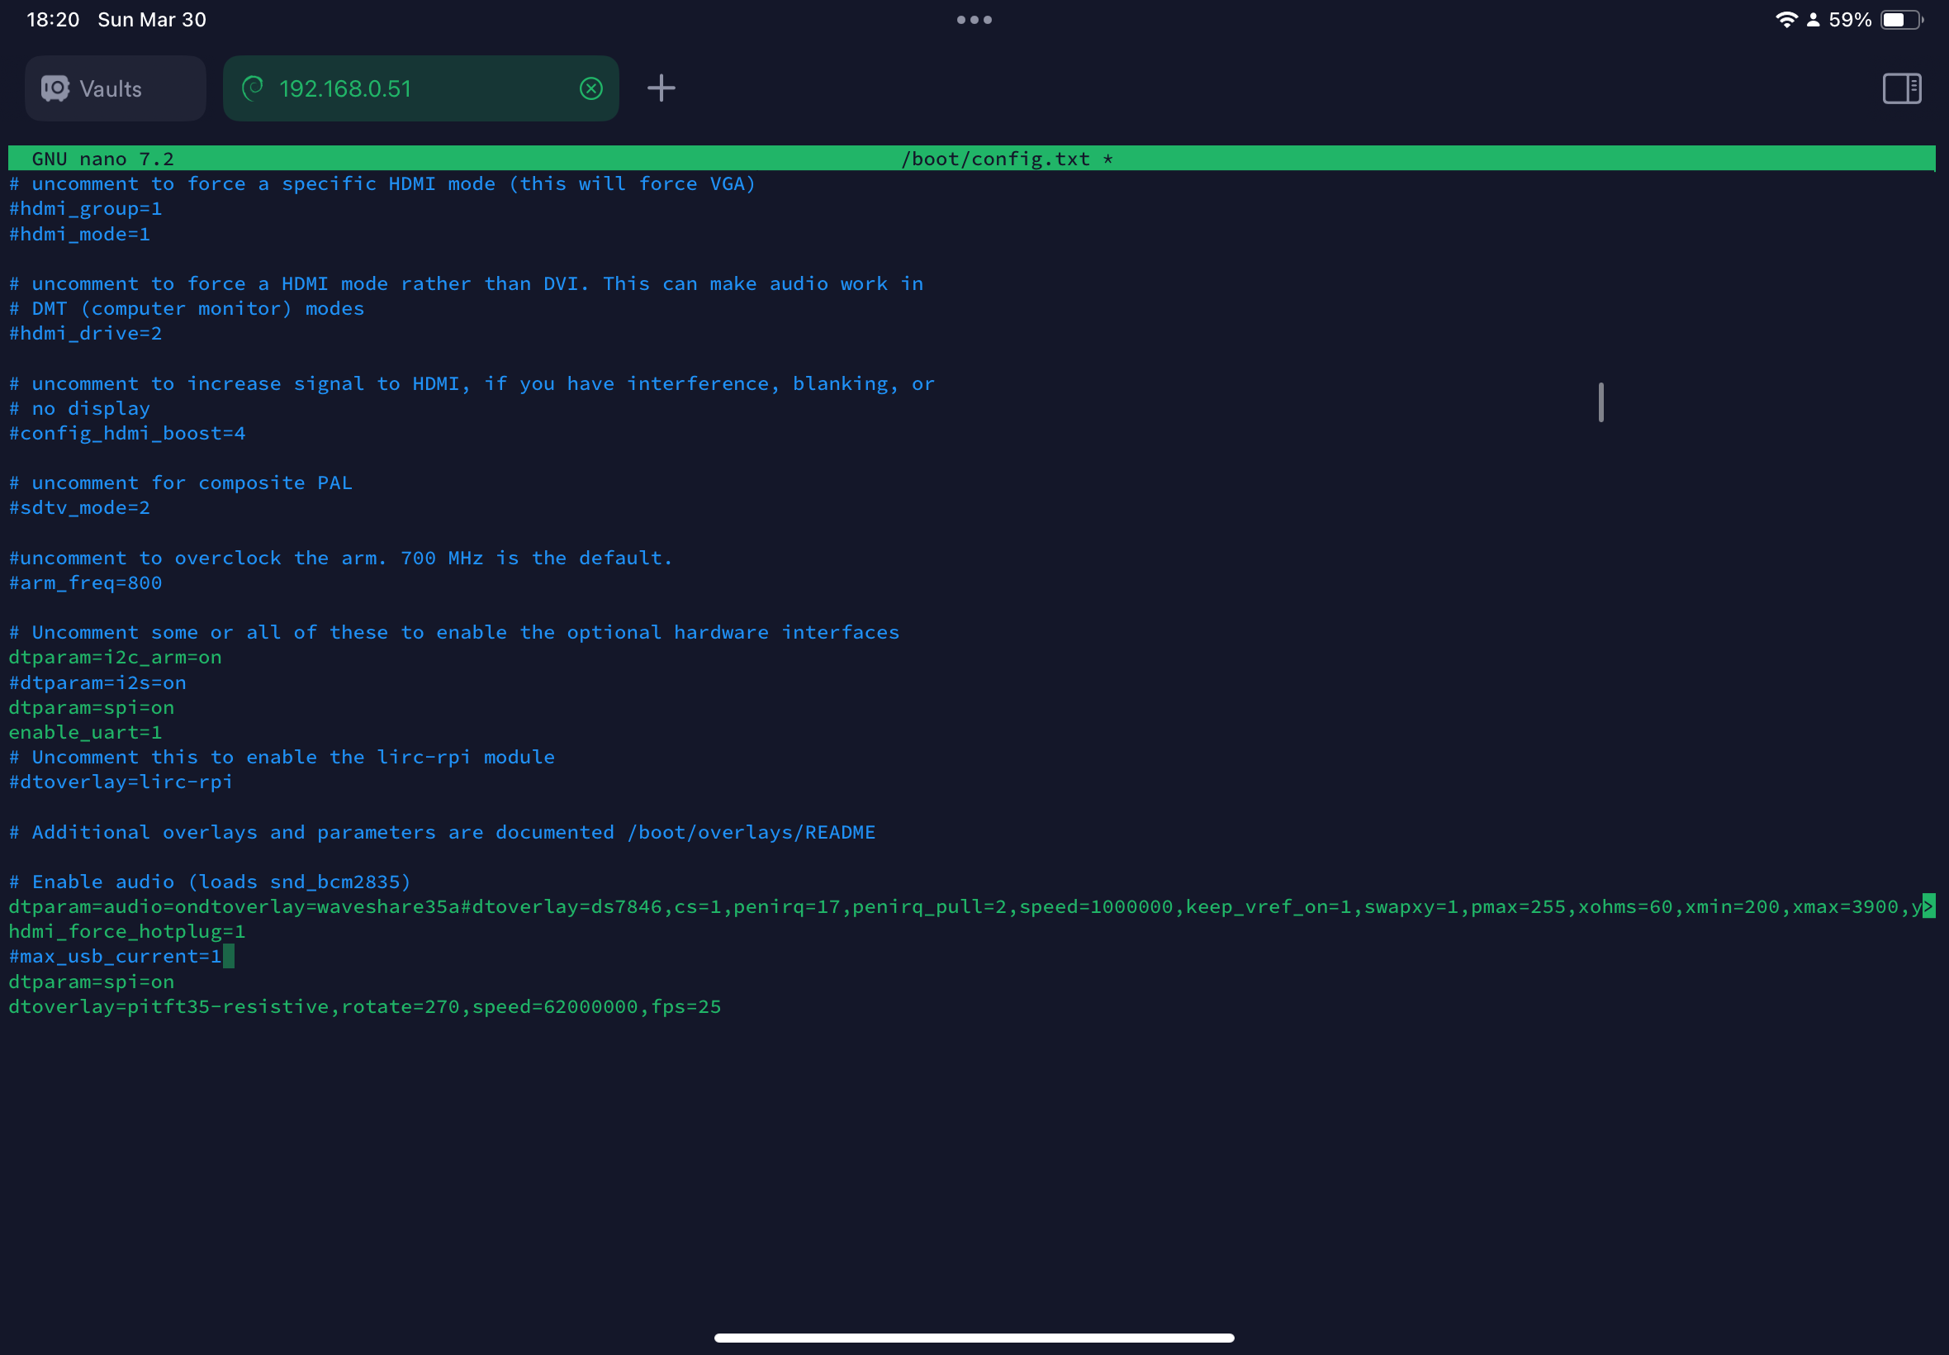Click the '# DMT (computer monitor) modes' comment
This screenshot has height=1355, width=1949.
[186, 309]
